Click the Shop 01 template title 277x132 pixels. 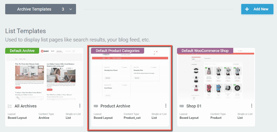pos(194,106)
